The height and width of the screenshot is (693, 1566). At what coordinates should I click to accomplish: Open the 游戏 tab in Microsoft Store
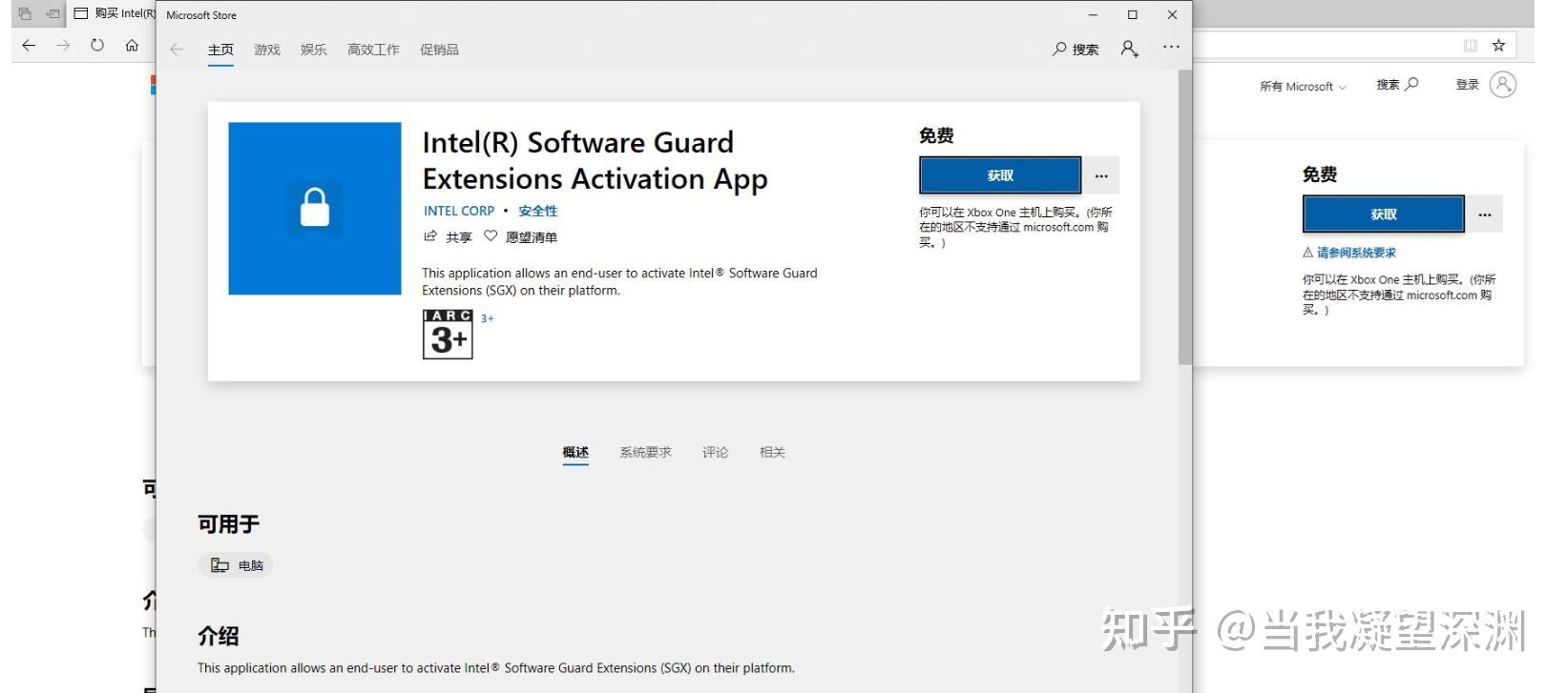tap(267, 50)
